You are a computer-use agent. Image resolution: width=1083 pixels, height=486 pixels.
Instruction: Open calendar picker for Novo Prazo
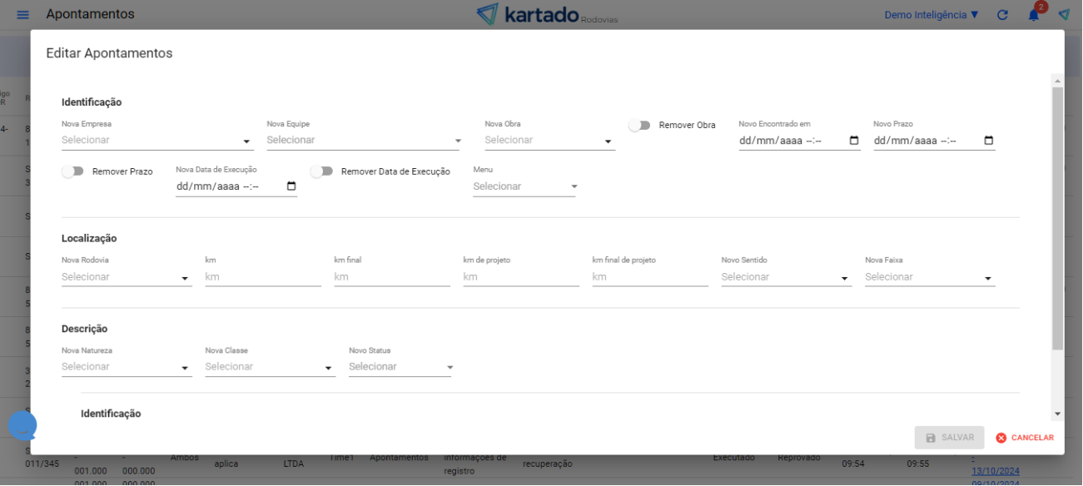coord(989,141)
